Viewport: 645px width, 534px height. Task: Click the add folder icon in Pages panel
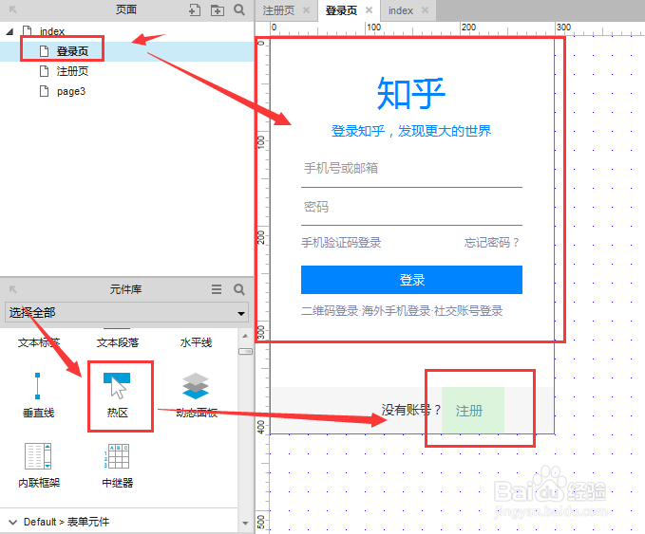coord(218,9)
